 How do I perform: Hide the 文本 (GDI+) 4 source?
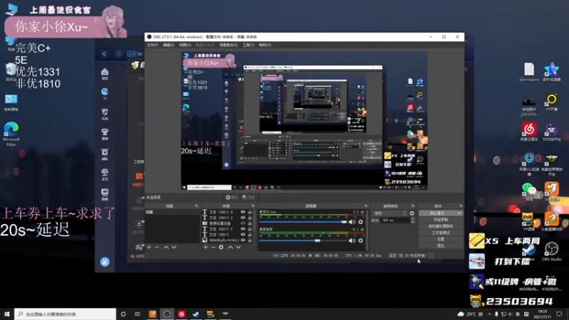(x=243, y=212)
